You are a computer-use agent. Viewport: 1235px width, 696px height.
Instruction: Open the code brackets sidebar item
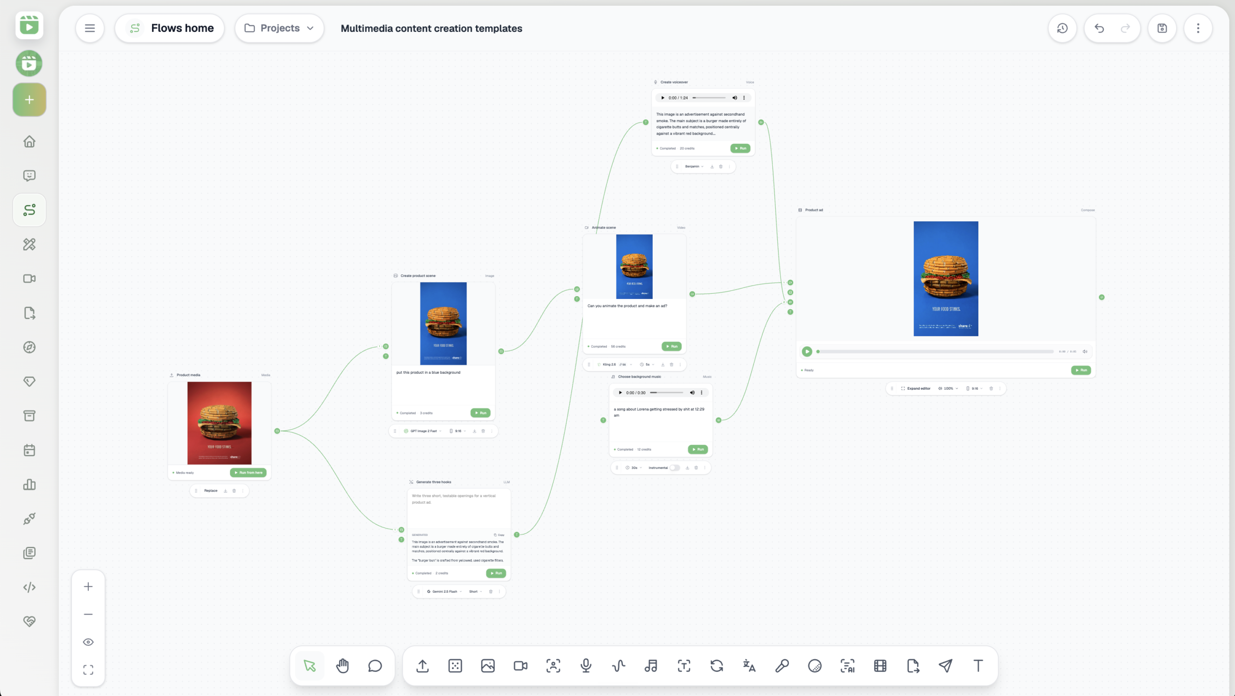click(29, 587)
